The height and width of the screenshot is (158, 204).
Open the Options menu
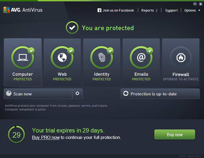click(190, 10)
